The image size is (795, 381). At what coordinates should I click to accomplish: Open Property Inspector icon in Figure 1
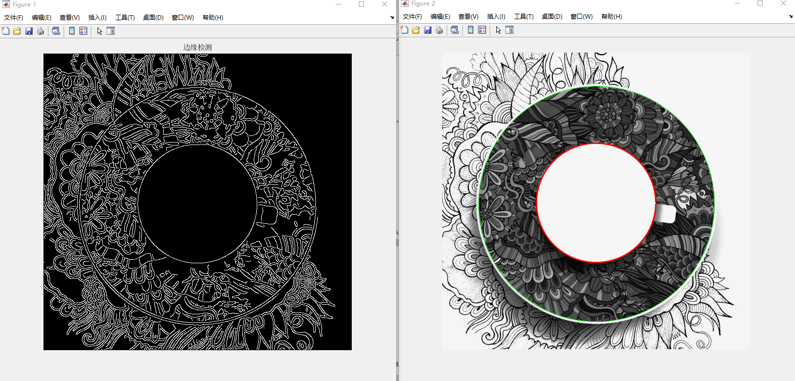pyautogui.click(x=111, y=31)
